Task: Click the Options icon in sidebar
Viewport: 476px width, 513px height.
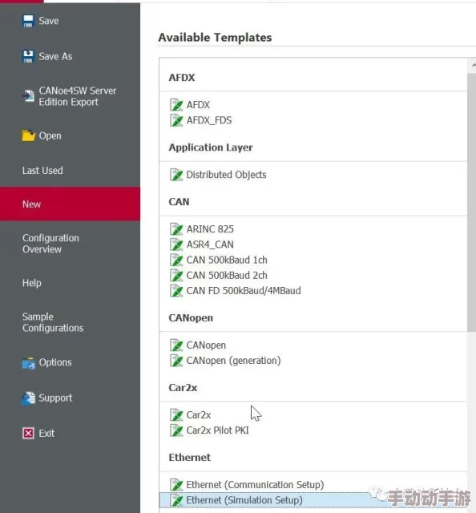Action: (29, 362)
